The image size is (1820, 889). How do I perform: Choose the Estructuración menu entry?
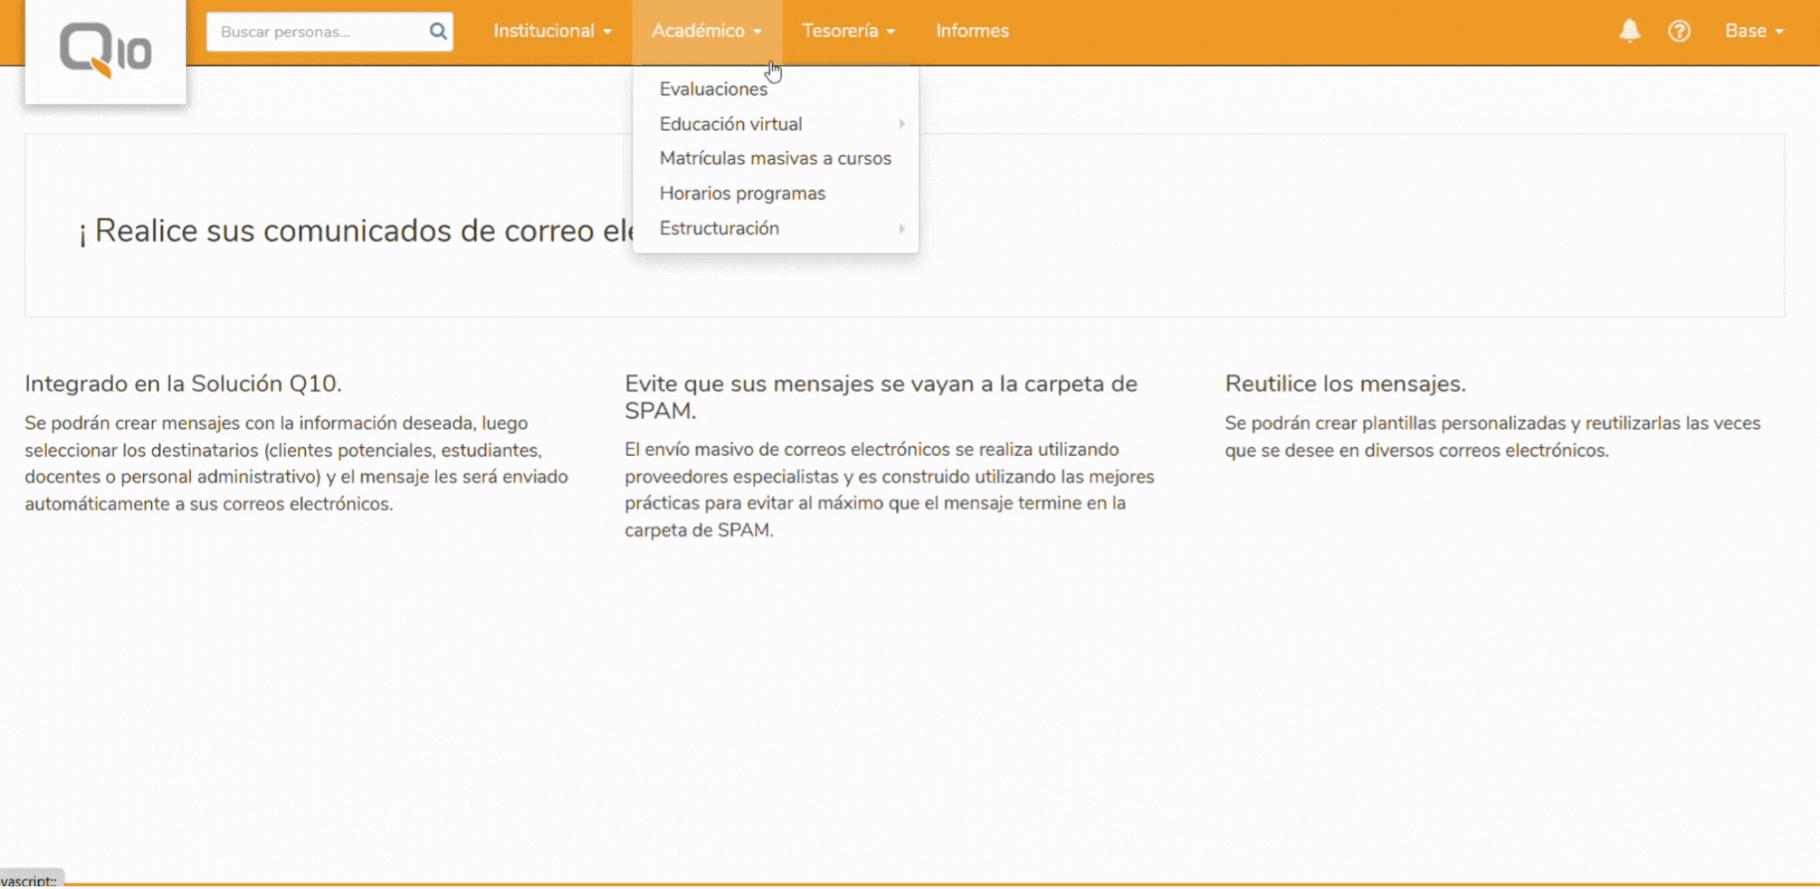(719, 228)
